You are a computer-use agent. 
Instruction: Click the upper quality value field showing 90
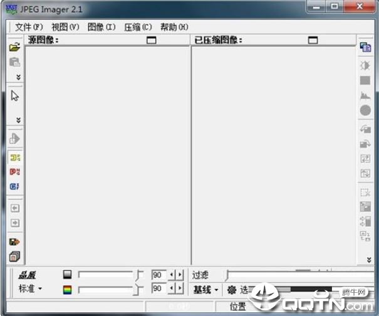tap(158, 275)
